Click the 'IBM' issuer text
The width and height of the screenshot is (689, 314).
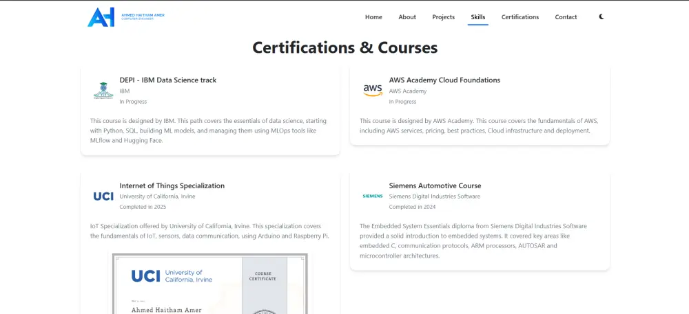tap(124, 91)
